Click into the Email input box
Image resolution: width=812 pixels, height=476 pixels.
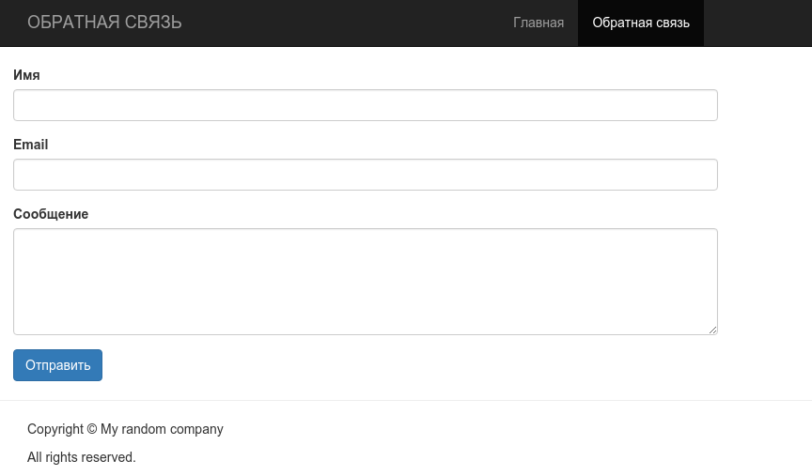[365, 175]
